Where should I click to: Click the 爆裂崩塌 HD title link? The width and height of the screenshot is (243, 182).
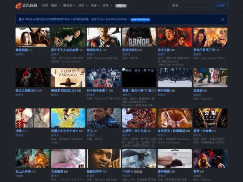pyautogui.click(x=24, y=50)
